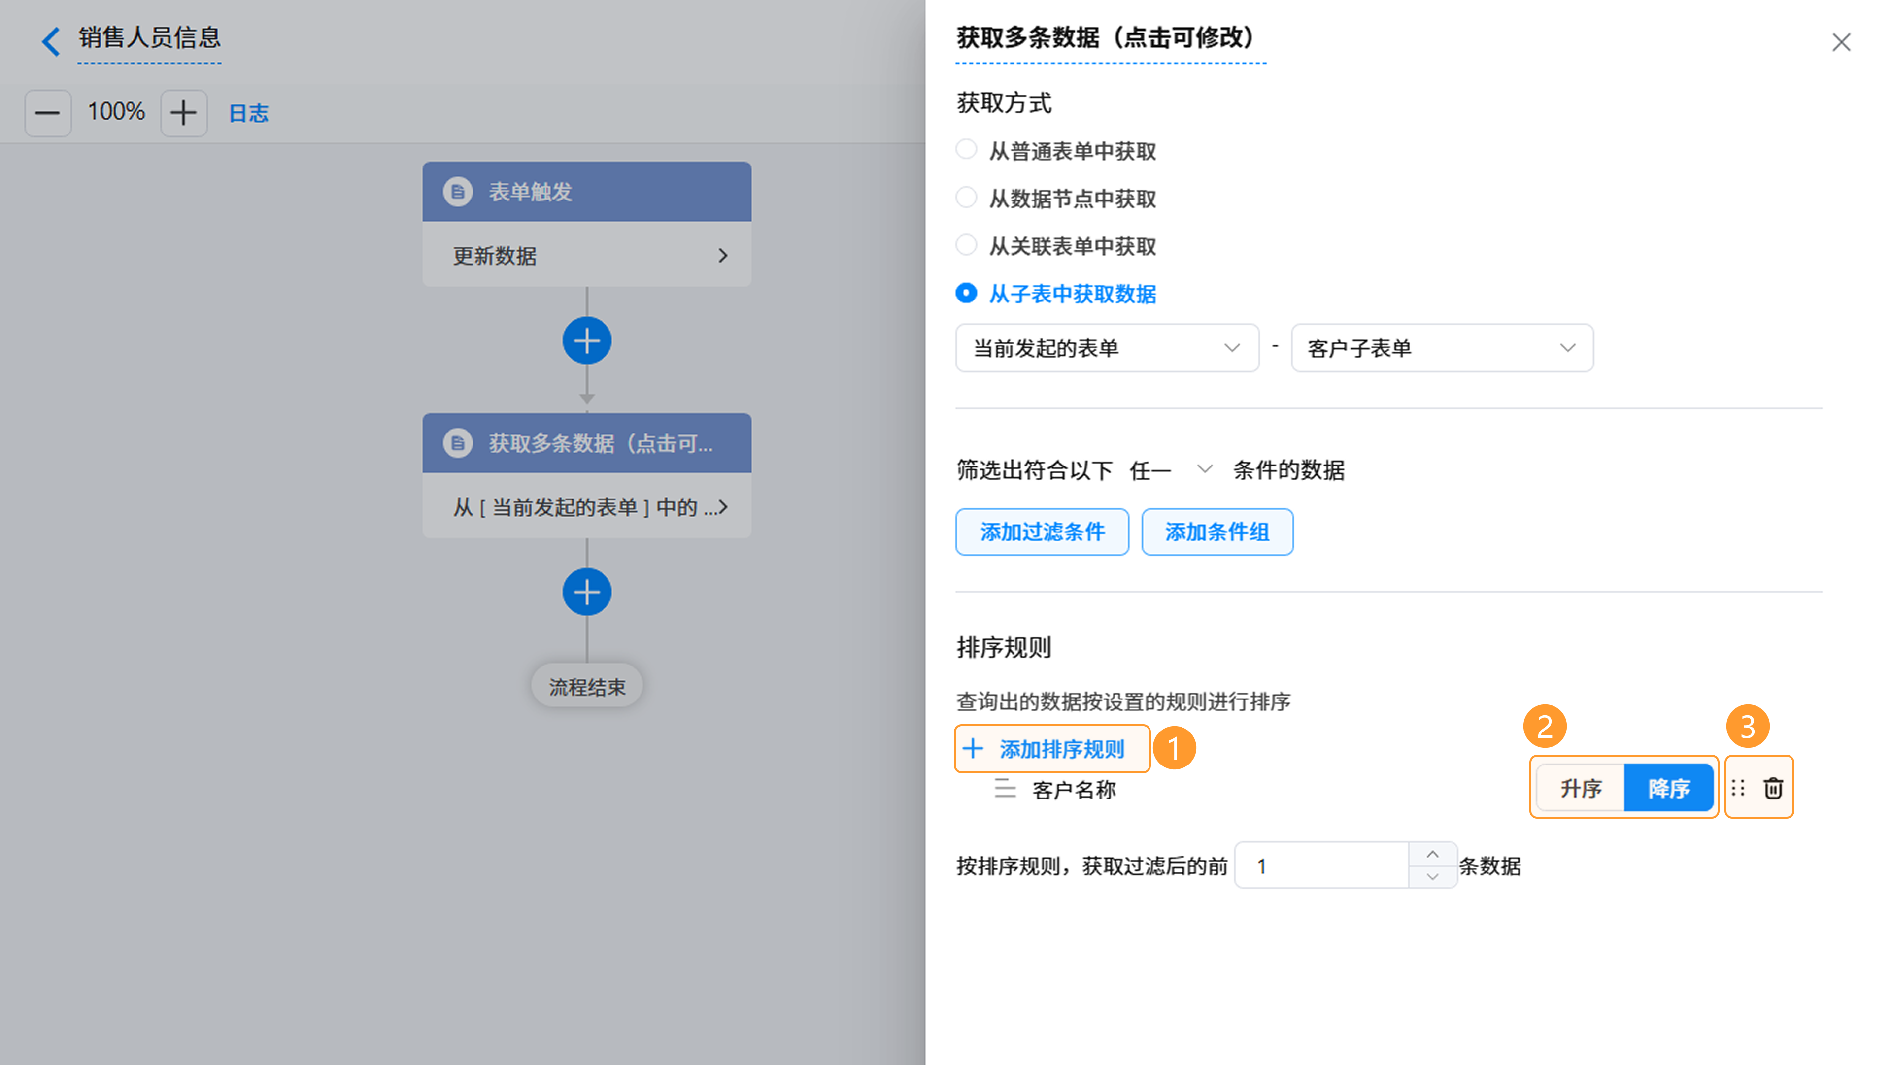Viewport: 1892px width, 1065px height.
Task: Decrease the record count with down arrow
Action: (1432, 877)
